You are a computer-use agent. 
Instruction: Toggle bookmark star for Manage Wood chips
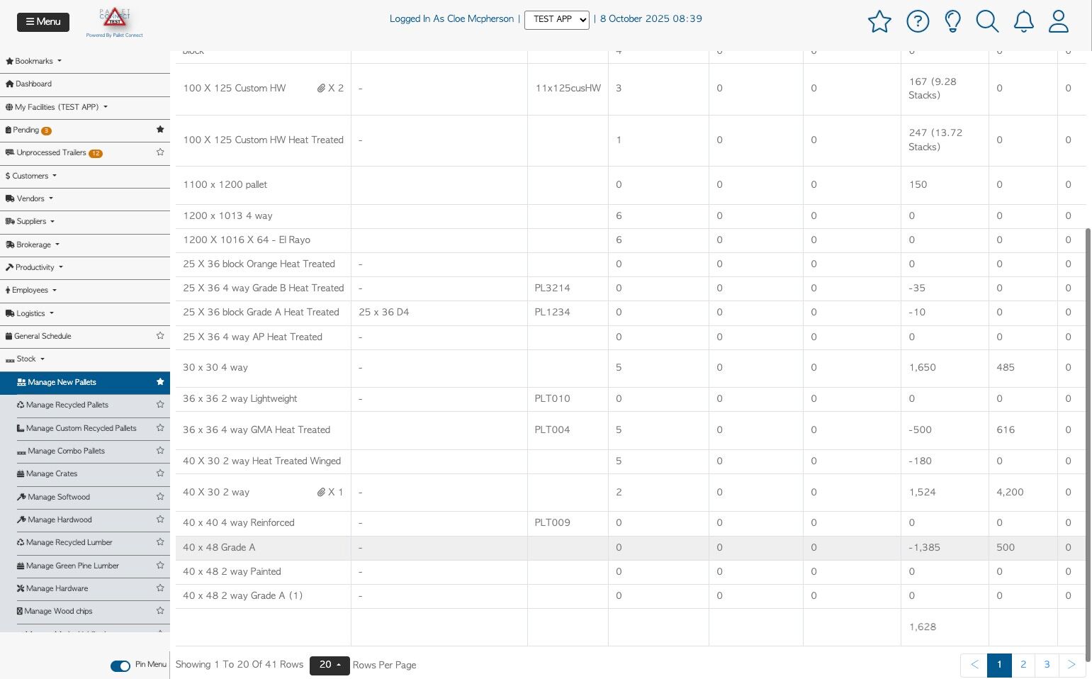click(160, 611)
